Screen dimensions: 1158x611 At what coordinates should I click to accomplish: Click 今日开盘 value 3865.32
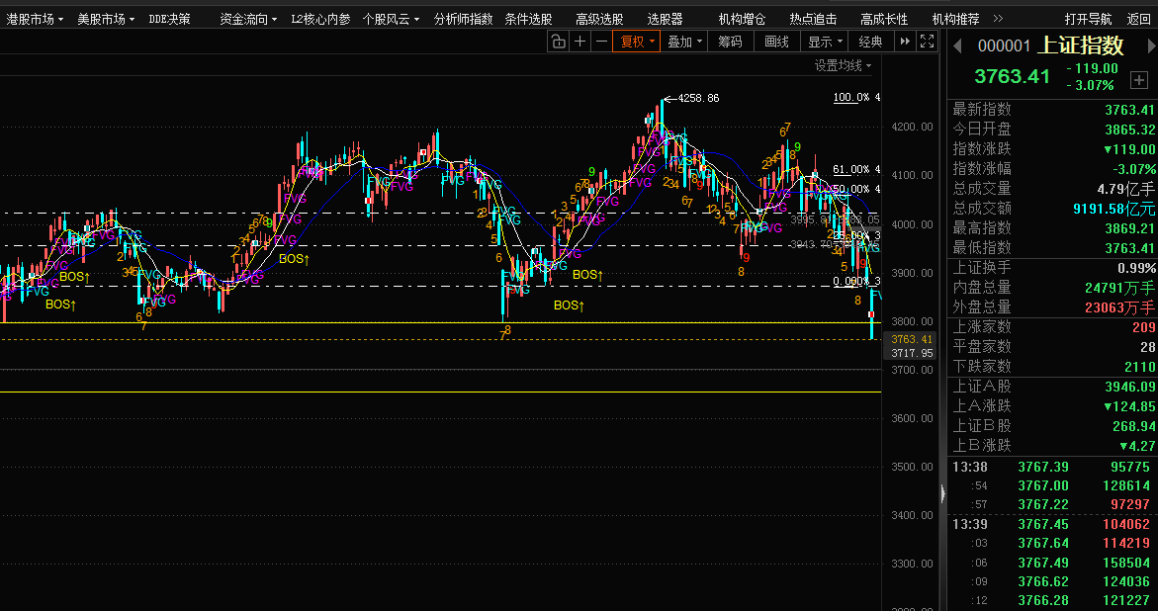point(1129,130)
